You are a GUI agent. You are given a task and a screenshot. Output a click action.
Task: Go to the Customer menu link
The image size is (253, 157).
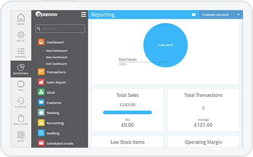(x=54, y=103)
